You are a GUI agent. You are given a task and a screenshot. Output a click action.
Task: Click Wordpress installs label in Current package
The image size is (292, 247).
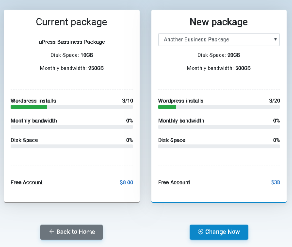tap(33, 101)
